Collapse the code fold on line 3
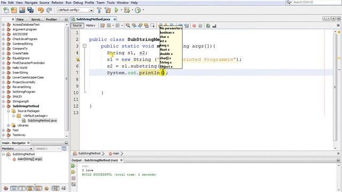This screenshot has width=342, height=192. point(84,46)
